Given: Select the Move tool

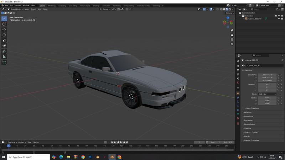Looking at the screenshot, I should click(x=4, y=30).
